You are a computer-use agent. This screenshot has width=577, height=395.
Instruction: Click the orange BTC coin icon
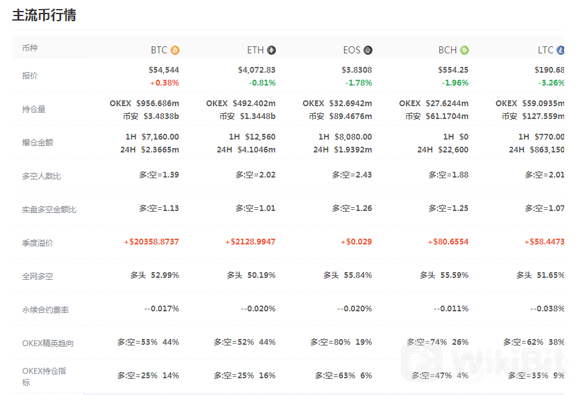(175, 50)
